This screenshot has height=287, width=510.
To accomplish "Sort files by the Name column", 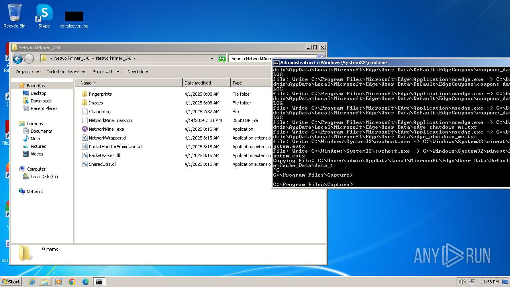I will (129, 83).
